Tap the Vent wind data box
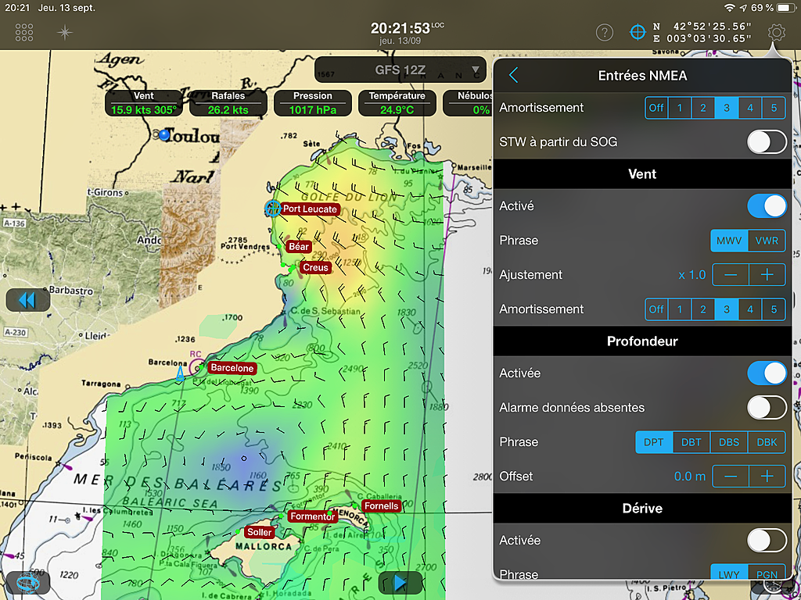Screen dimensions: 801x600 click(x=144, y=103)
